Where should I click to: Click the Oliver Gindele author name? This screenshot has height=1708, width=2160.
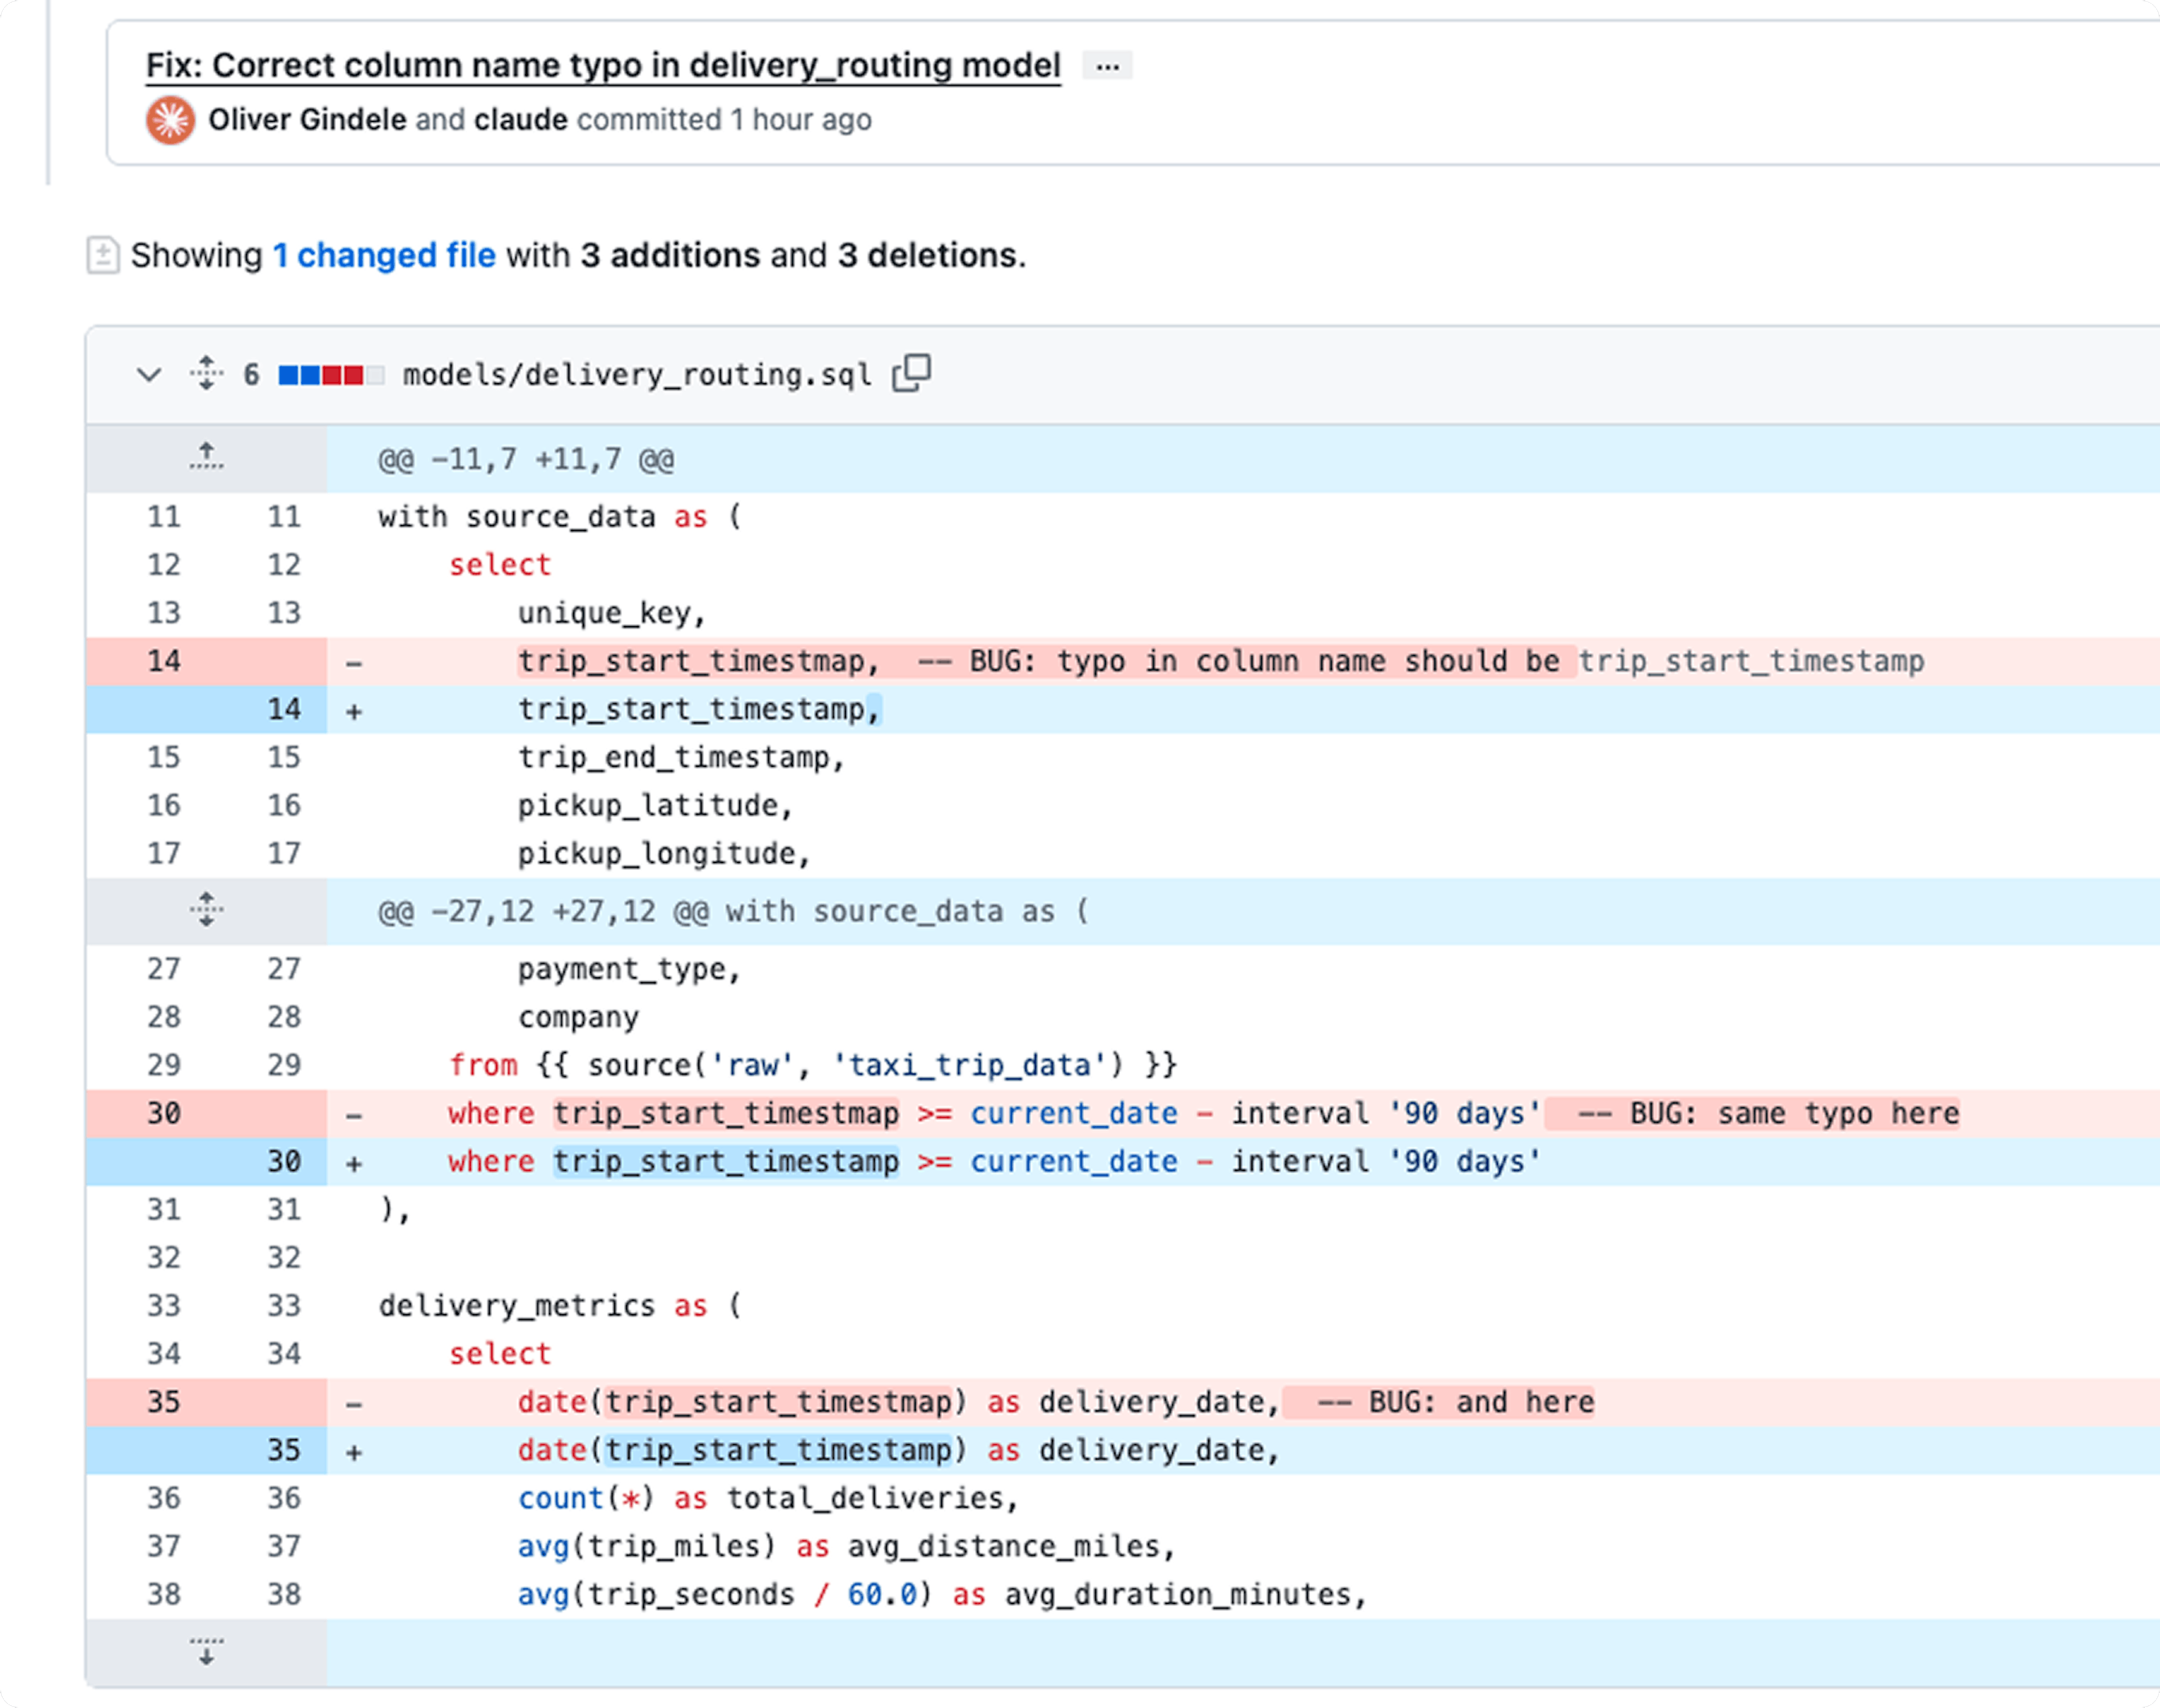307,120
